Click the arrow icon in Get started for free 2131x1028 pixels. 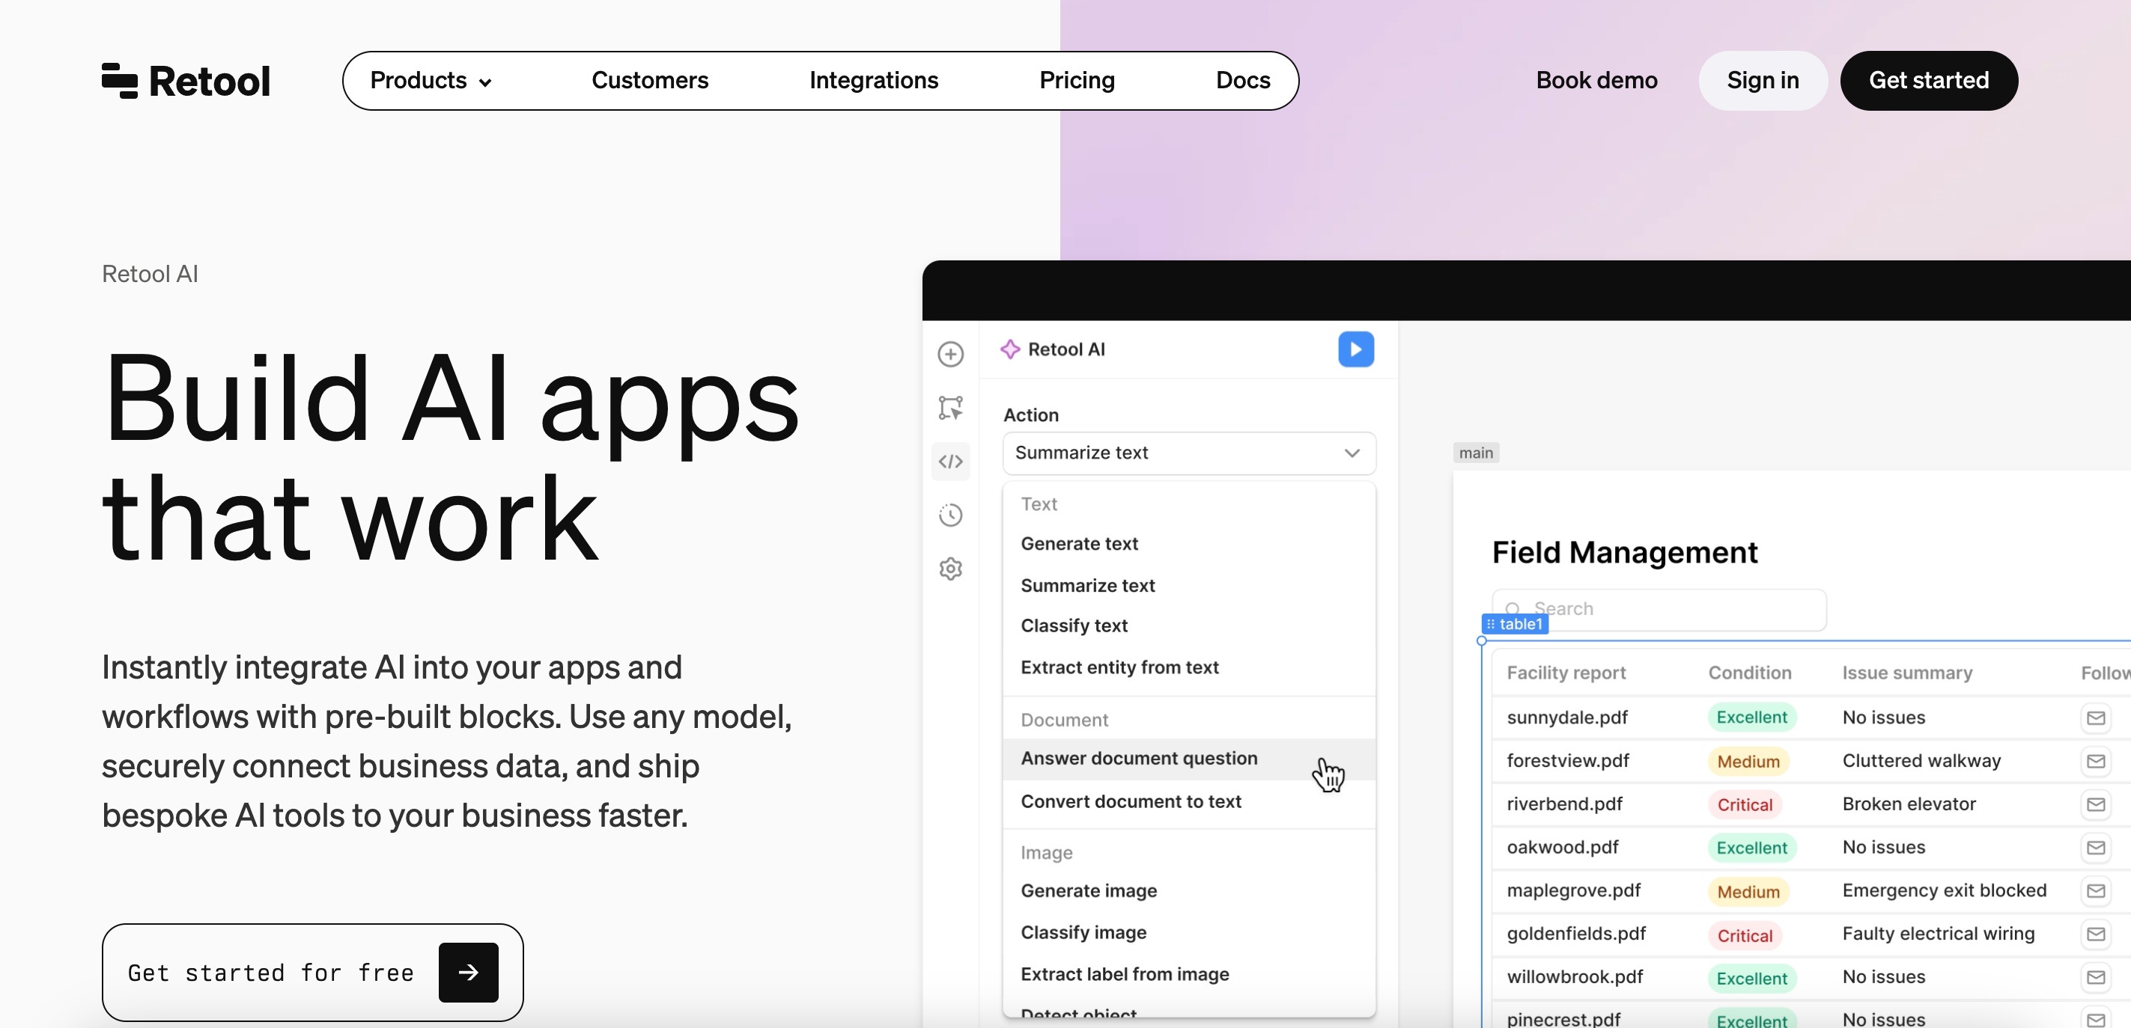point(468,973)
